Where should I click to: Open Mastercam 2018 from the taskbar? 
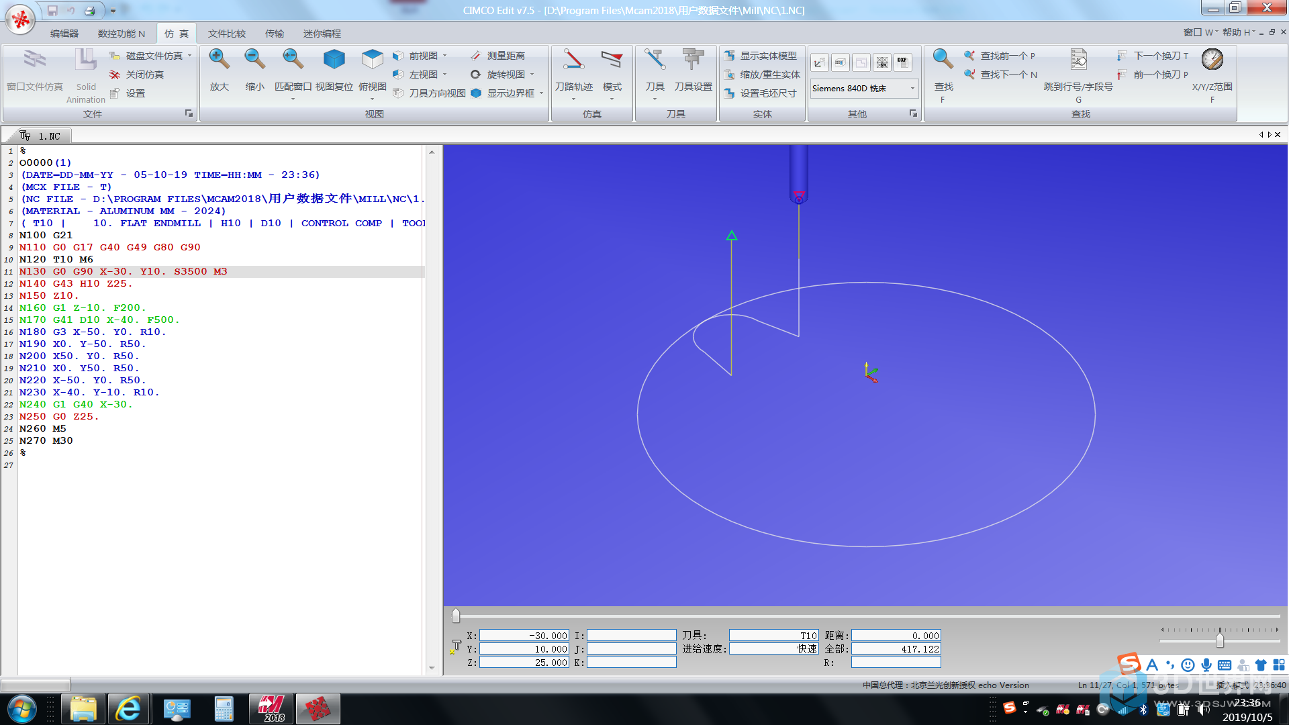point(271,710)
